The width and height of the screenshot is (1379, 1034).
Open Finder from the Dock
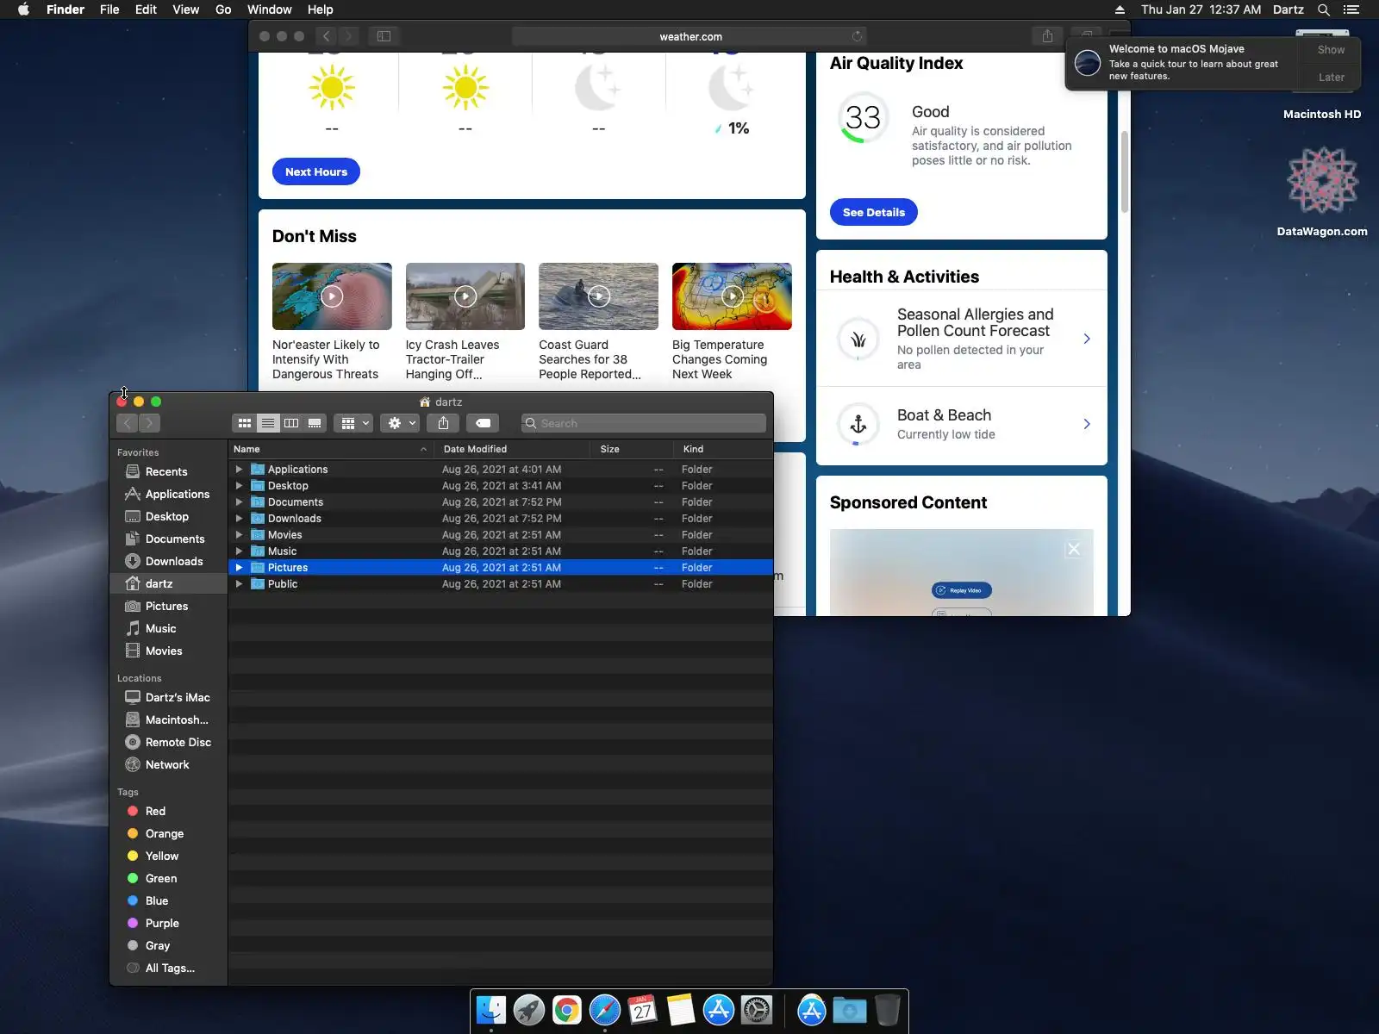click(x=491, y=1010)
